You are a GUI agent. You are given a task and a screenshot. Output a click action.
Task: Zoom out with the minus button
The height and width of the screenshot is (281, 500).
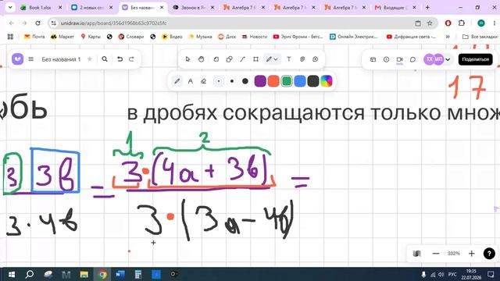click(x=436, y=254)
